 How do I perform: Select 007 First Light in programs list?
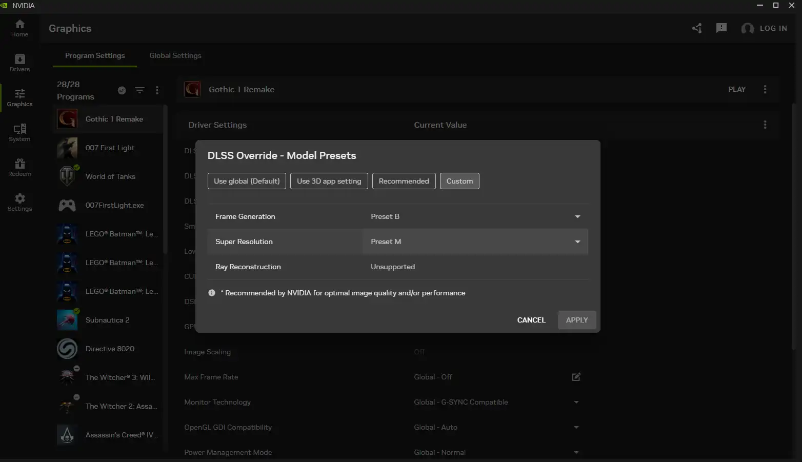click(108, 148)
